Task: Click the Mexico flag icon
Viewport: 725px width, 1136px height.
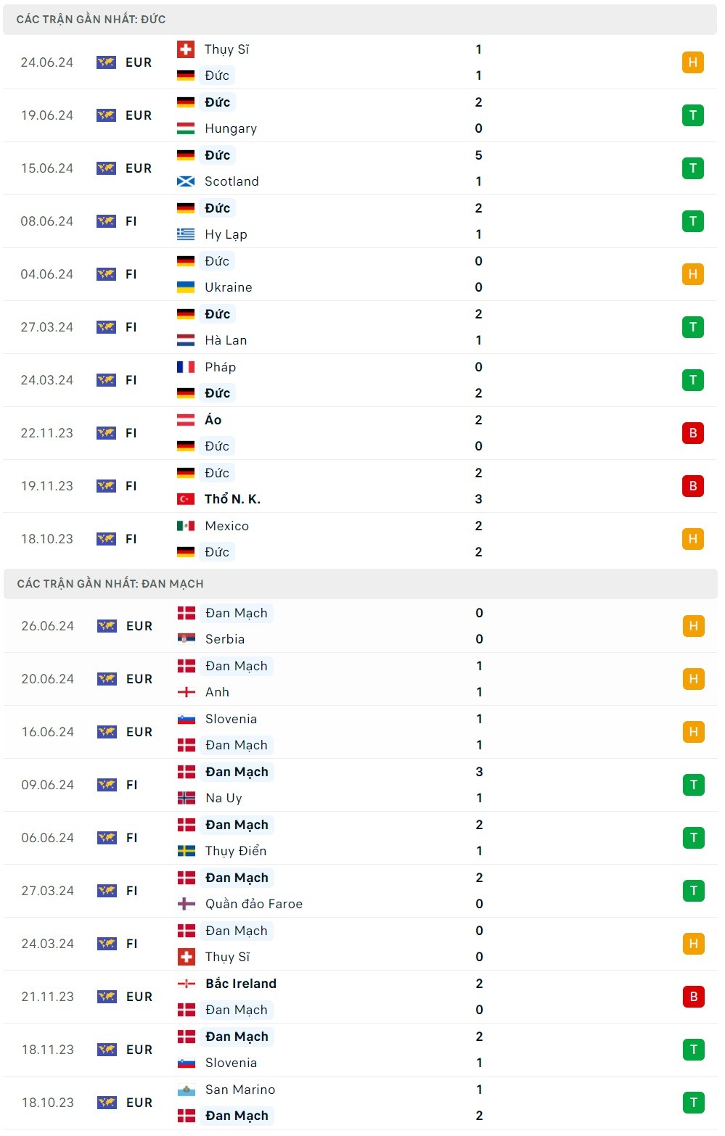Action: pyautogui.click(x=186, y=526)
